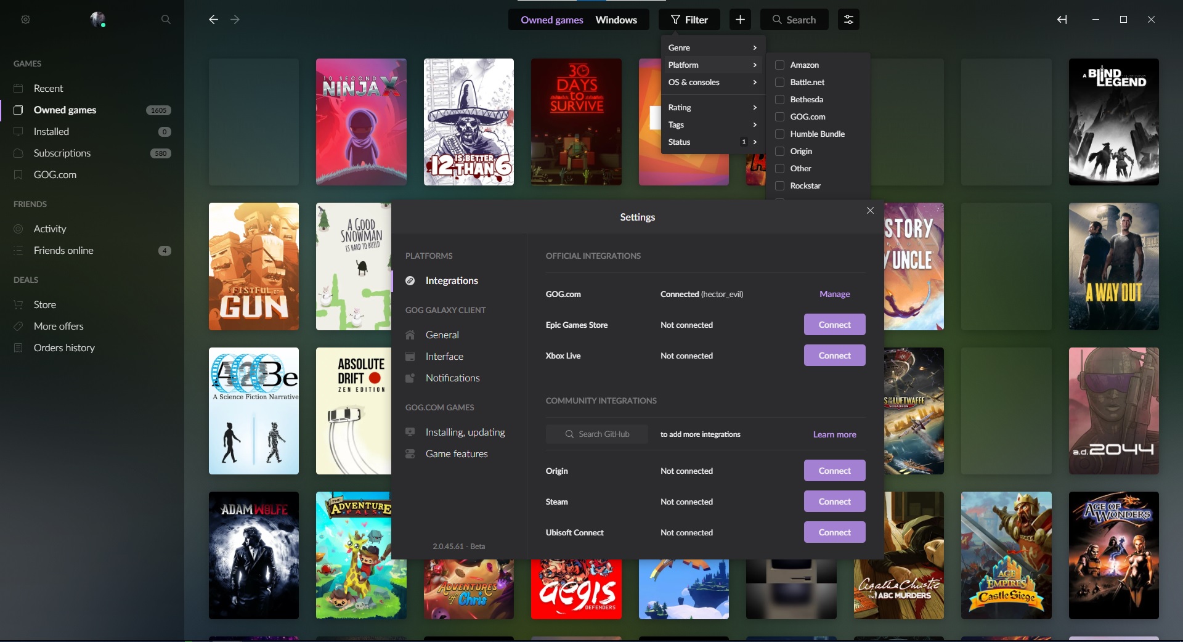Image resolution: width=1183 pixels, height=642 pixels.
Task: Connect the Ubisoft Connect integration
Action: pyautogui.click(x=834, y=532)
